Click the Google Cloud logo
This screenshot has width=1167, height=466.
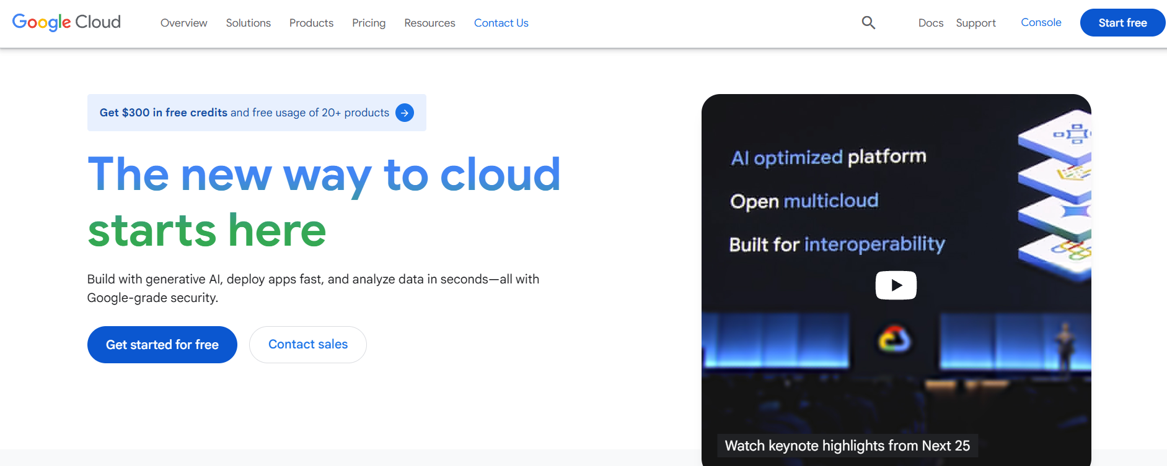pos(66,22)
